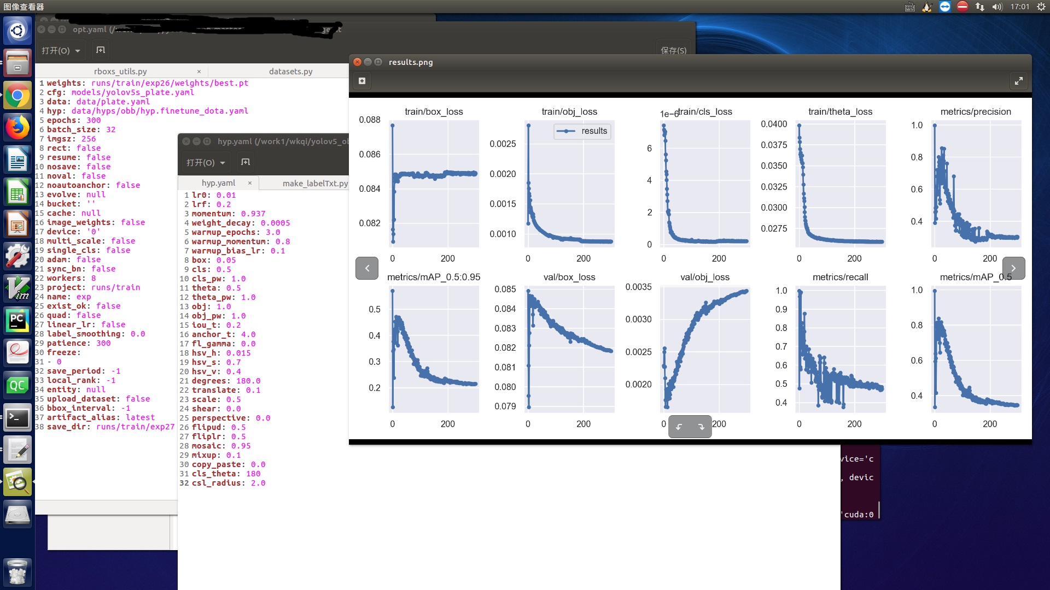Open Google Chrome from the dock
The image size is (1050, 590).
tap(17, 96)
